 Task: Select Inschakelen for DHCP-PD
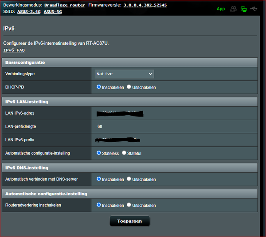99,87
